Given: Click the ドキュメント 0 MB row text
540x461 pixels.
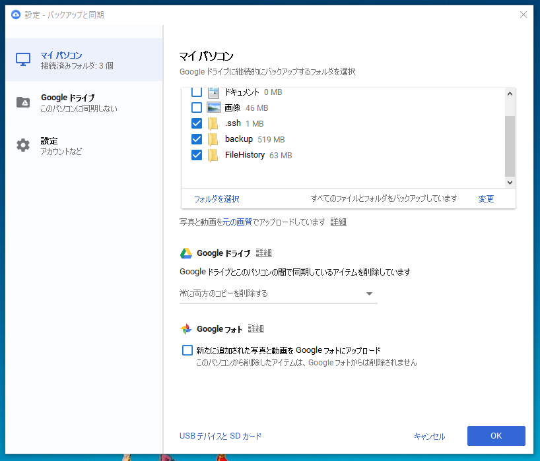Looking at the screenshot, I should click(253, 92).
